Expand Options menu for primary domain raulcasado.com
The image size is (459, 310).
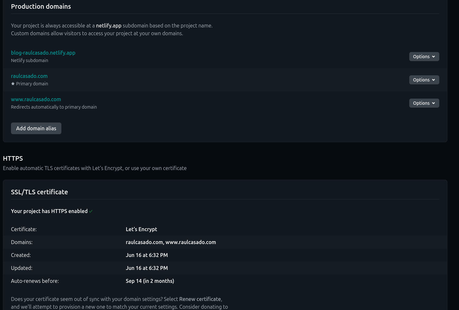click(x=424, y=80)
